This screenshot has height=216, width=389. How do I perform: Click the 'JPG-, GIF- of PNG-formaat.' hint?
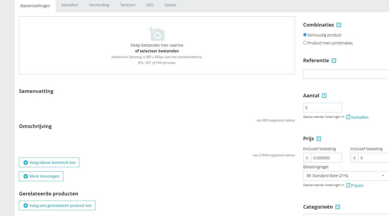pyautogui.click(x=157, y=63)
